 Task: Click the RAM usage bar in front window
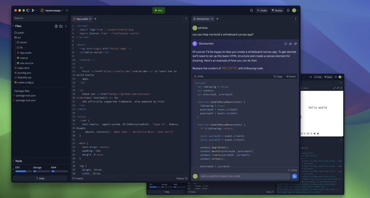(60, 171)
